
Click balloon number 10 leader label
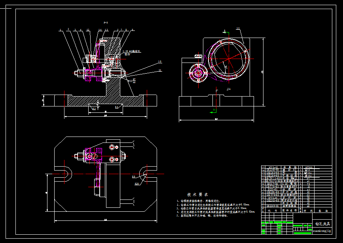[160, 62]
